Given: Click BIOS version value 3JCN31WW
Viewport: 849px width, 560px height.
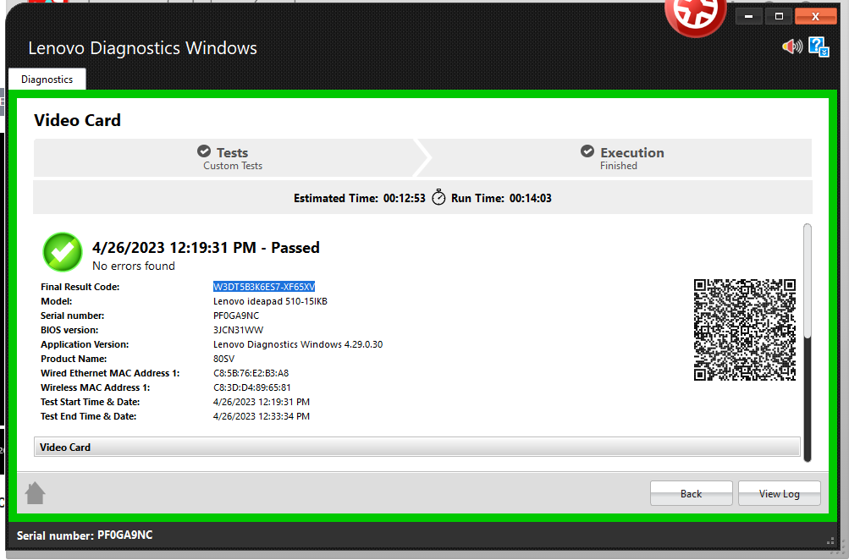Looking at the screenshot, I should (238, 330).
